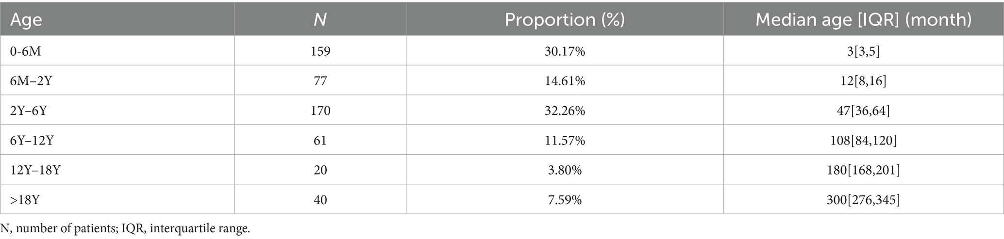Click the 0-6M age group cell
The image size is (1004, 239).
pos(26,51)
